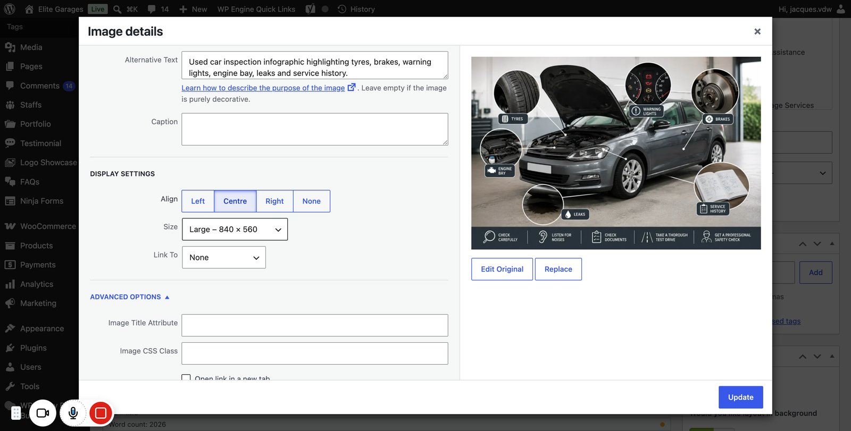Click the plus New icon in admin bar
The image size is (851, 431).
click(183, 9)
